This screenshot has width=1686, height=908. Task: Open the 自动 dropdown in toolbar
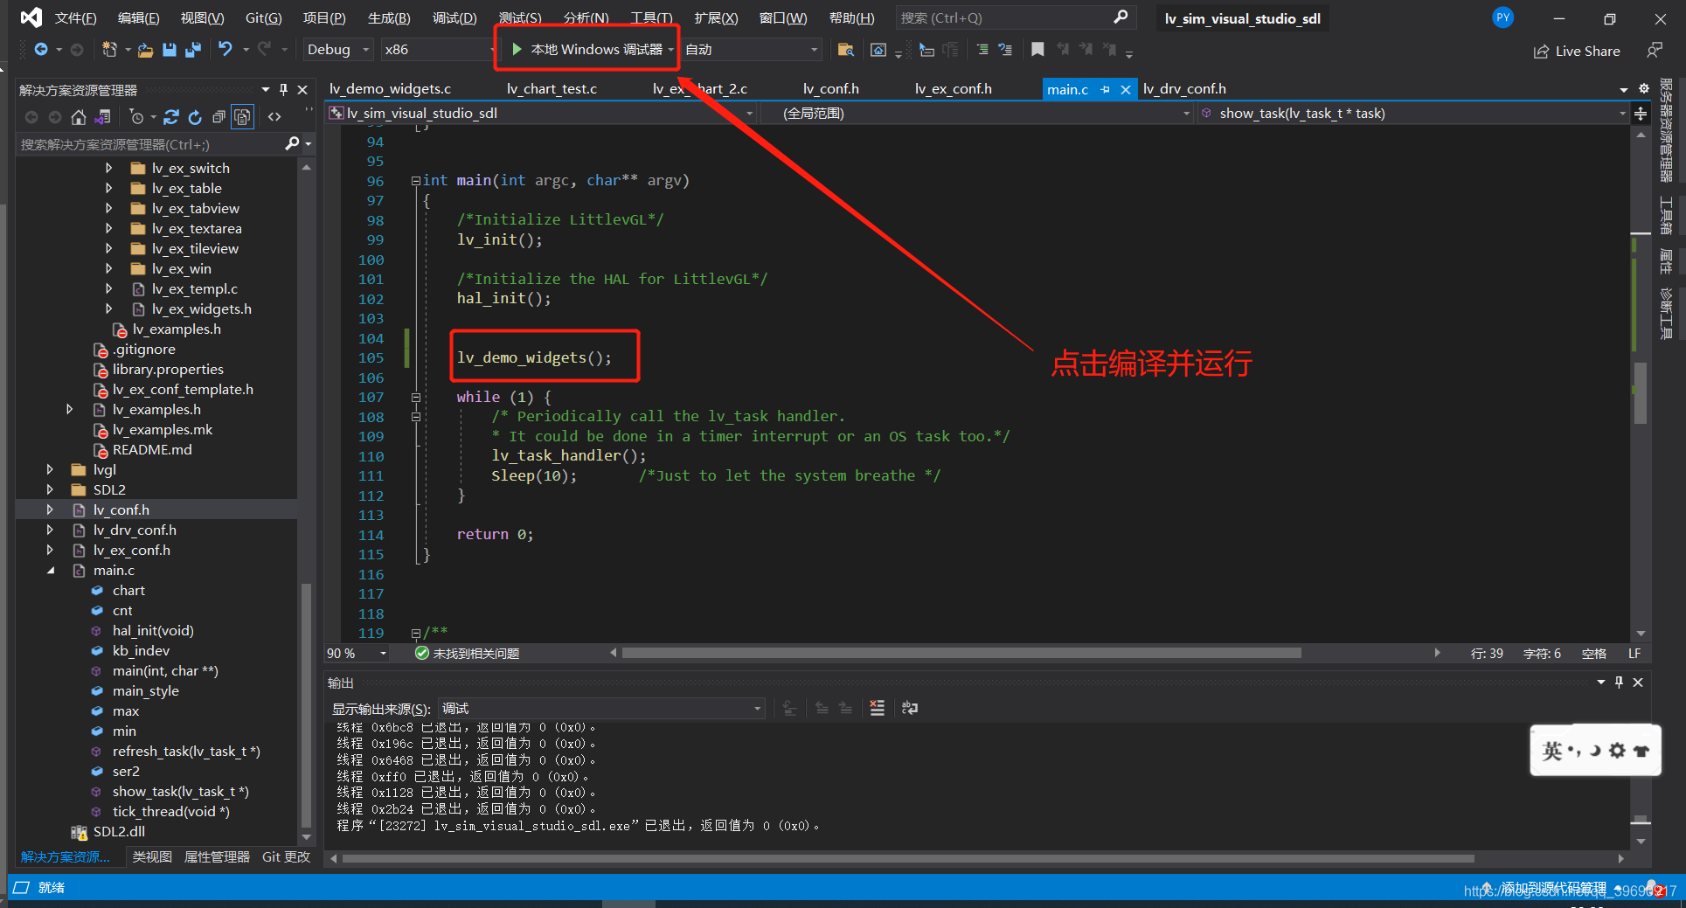point(752,50)
